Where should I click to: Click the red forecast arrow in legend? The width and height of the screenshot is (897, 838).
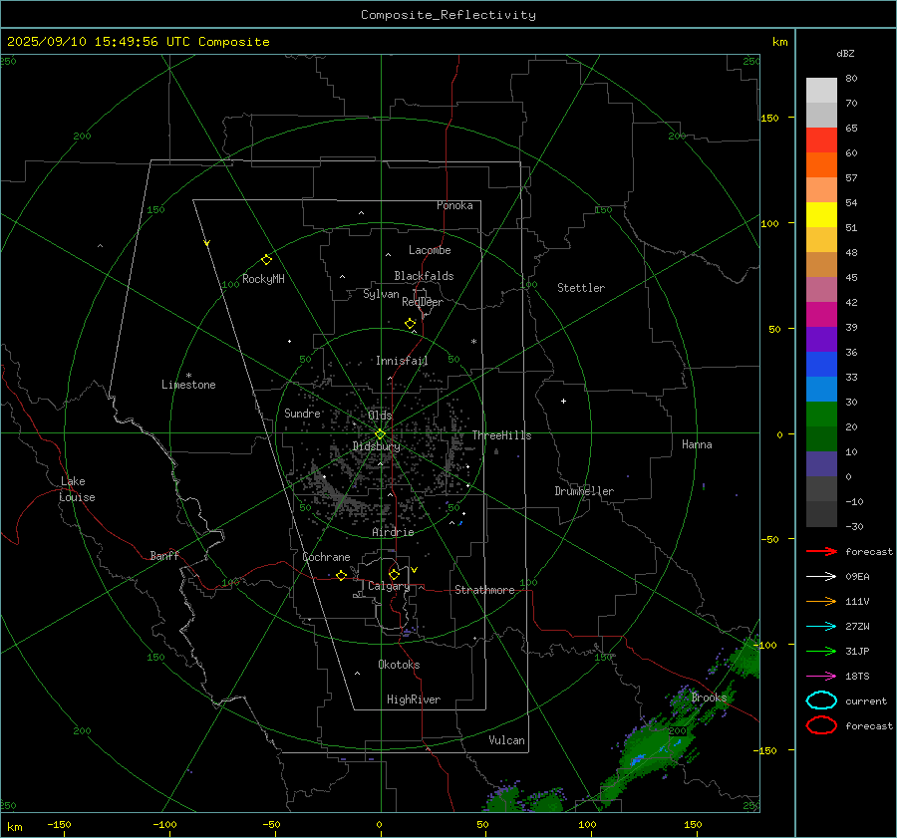tap(821, 551)
